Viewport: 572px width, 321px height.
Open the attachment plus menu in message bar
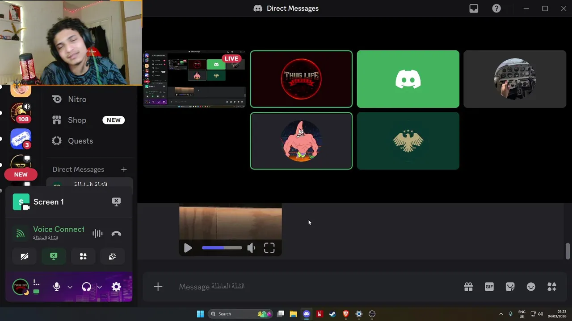[x=158, y=287]
